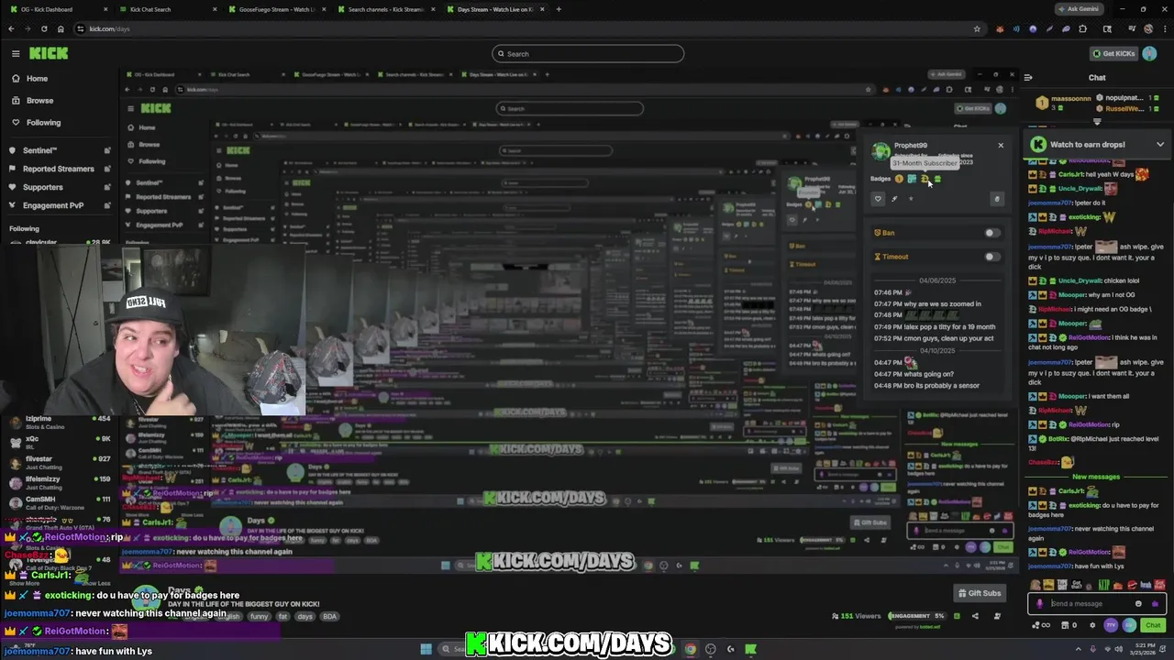The image size is (1174, 660).
Task: Click the days stream tag
Action: 305,616
